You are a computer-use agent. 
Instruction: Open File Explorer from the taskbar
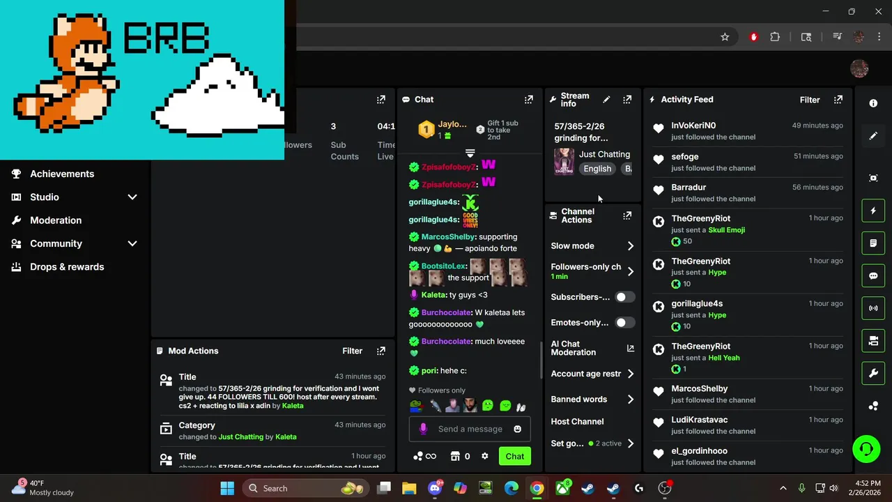(x=409, y=488)
